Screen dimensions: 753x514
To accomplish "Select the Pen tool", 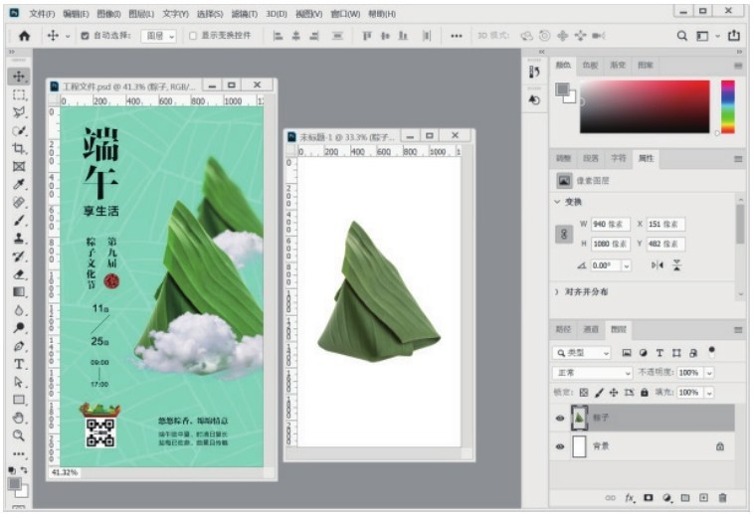I will (x=19, y=346).
